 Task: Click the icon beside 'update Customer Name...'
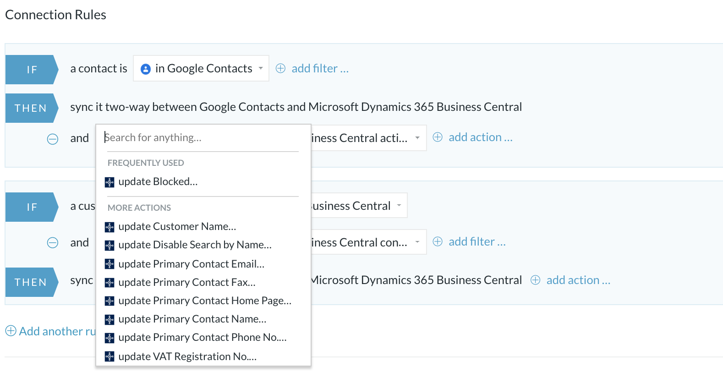tap(110, 227)
